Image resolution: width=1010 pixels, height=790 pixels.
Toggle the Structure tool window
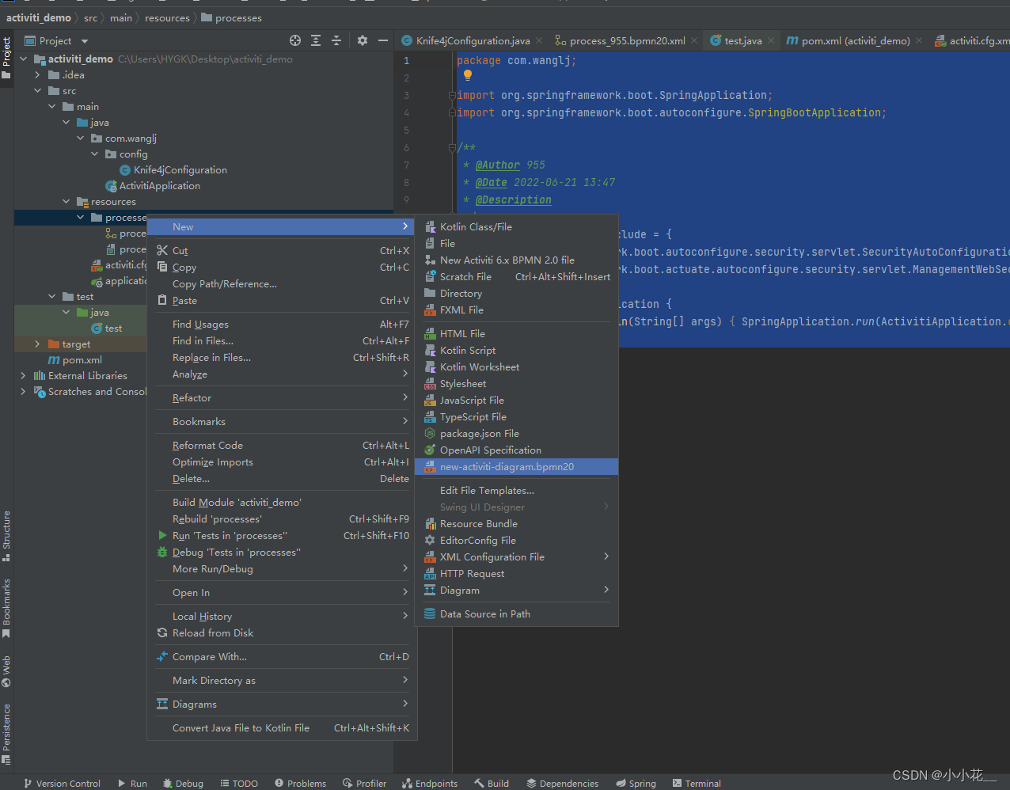6,529
